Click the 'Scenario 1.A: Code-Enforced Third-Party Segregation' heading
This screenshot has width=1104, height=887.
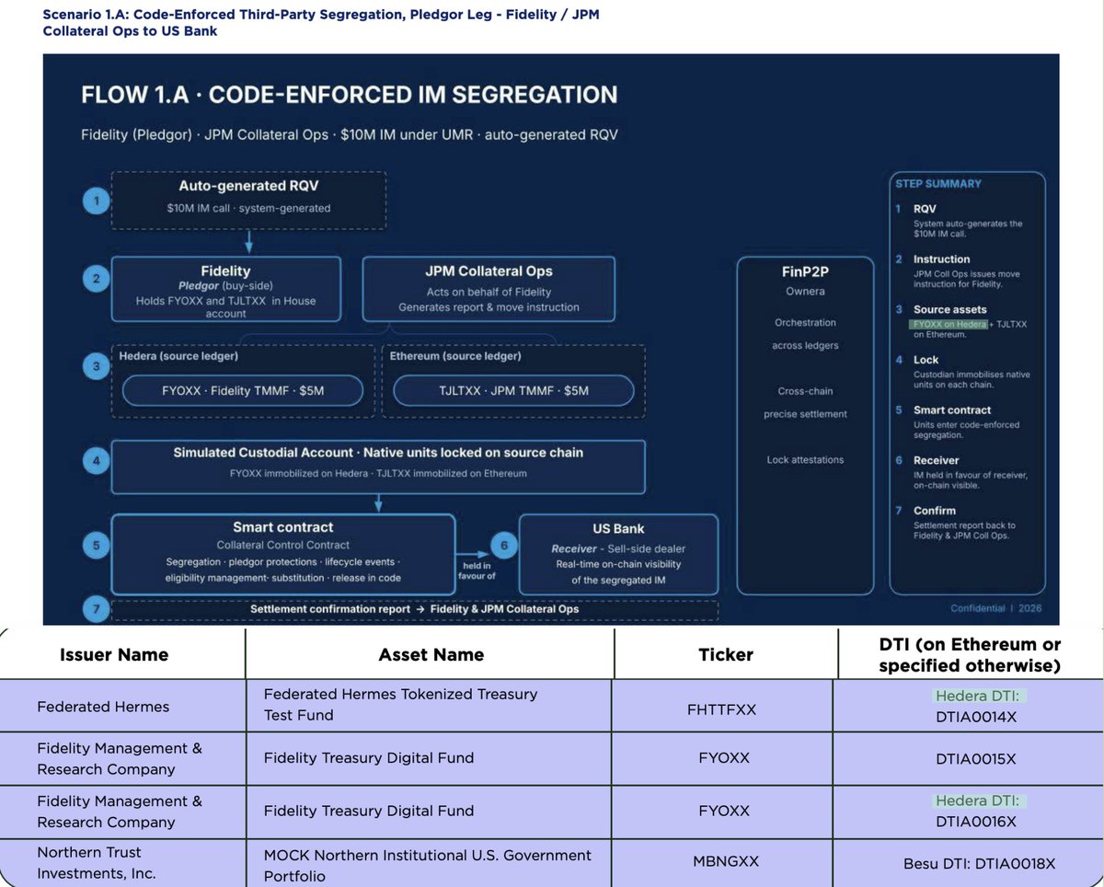point(321,23)
